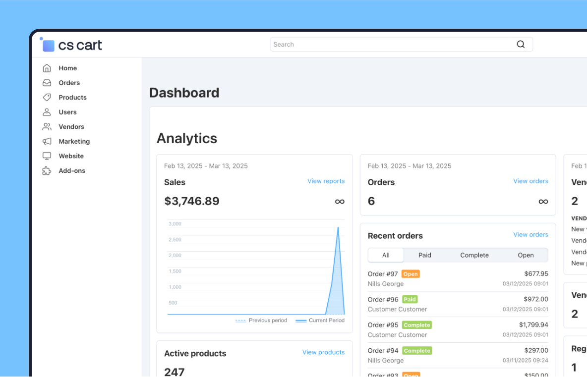The image size is (587, 377).
Task: Click View products under Active products
Action: tap(323, 352)
